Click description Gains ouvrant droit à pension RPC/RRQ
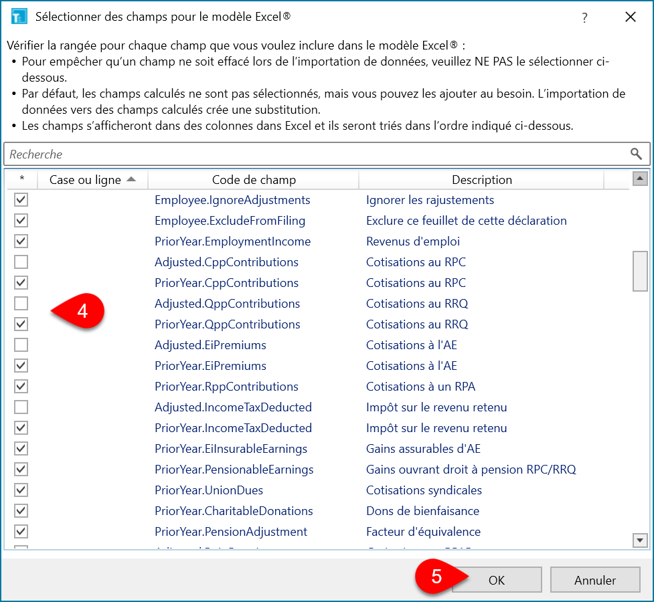Image resolution: width=654 pixels, height=602 pixels. coord(471,470)
